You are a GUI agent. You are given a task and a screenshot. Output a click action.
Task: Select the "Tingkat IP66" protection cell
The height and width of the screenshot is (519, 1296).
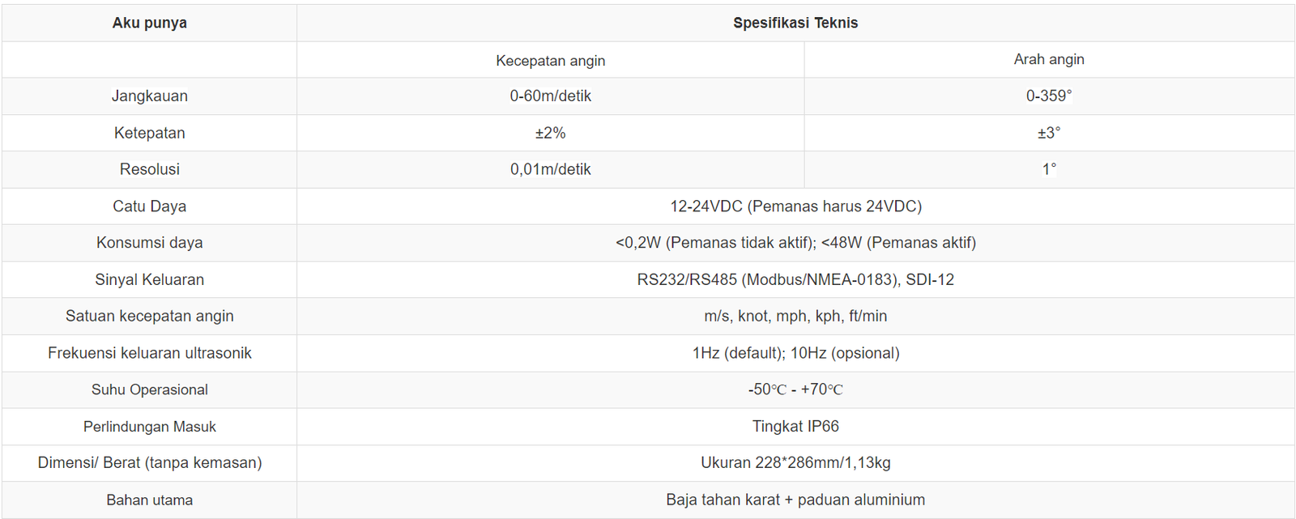(x=795, y=426)
